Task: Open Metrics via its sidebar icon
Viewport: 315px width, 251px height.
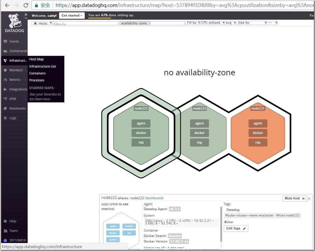Action: (5, 80)
